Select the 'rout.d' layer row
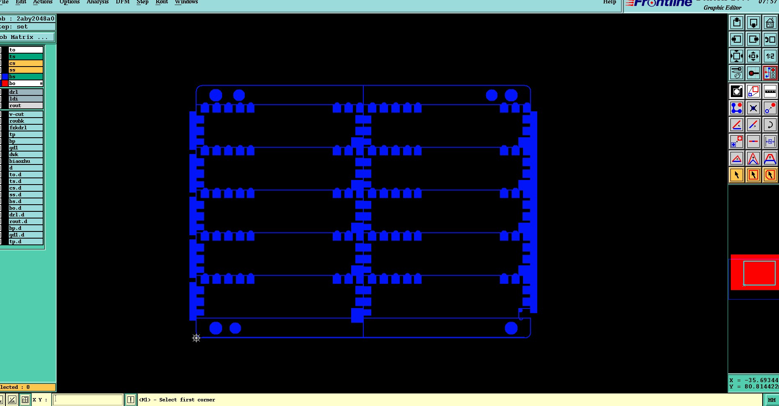Viewport: 779px width, 406px height. [x=26, y=221]
